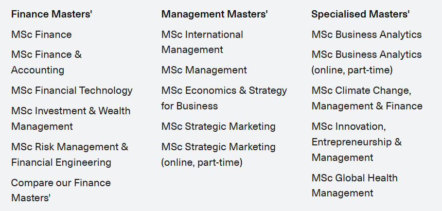Open the MSc Finance link

(41, 35)
